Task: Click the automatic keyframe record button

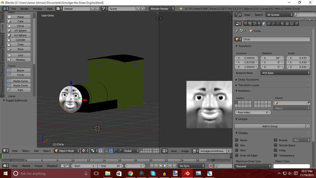Action: point(210,166)
